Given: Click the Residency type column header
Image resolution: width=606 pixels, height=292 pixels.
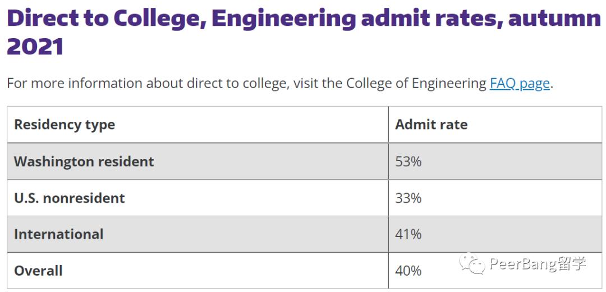Looking at the screenshot, I should tap(65, 125).
